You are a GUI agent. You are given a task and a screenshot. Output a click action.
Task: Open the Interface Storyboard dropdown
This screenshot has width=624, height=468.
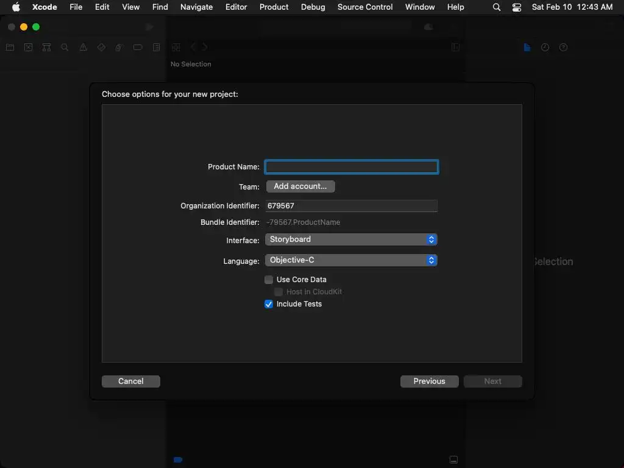tap(351, 239)
